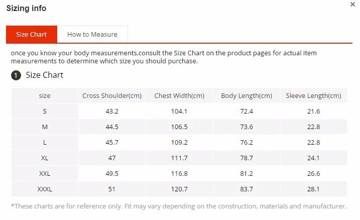Click the reference-only disclaimer text

[x=179, y=206]
